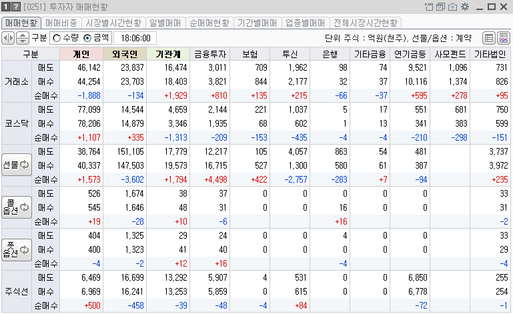Viewport: 513px width, 314px height.
Task: Click the 구분 table header cell
Action: click(x=31, y=54)
